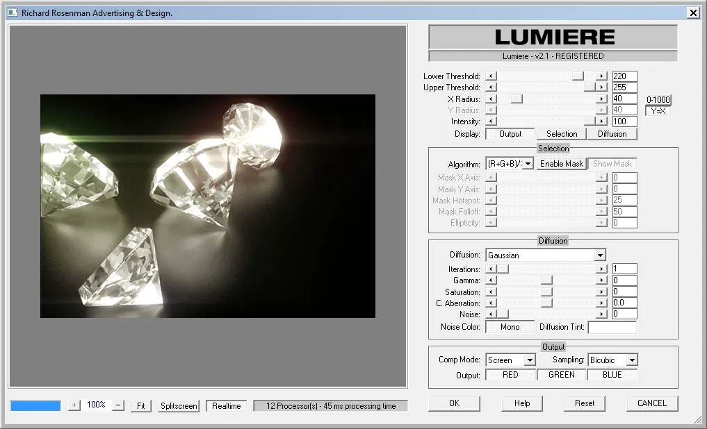Click the Lower Threshold slider handle
The height and width of the screenshot is (429, 707).
[x=578, y=76]
